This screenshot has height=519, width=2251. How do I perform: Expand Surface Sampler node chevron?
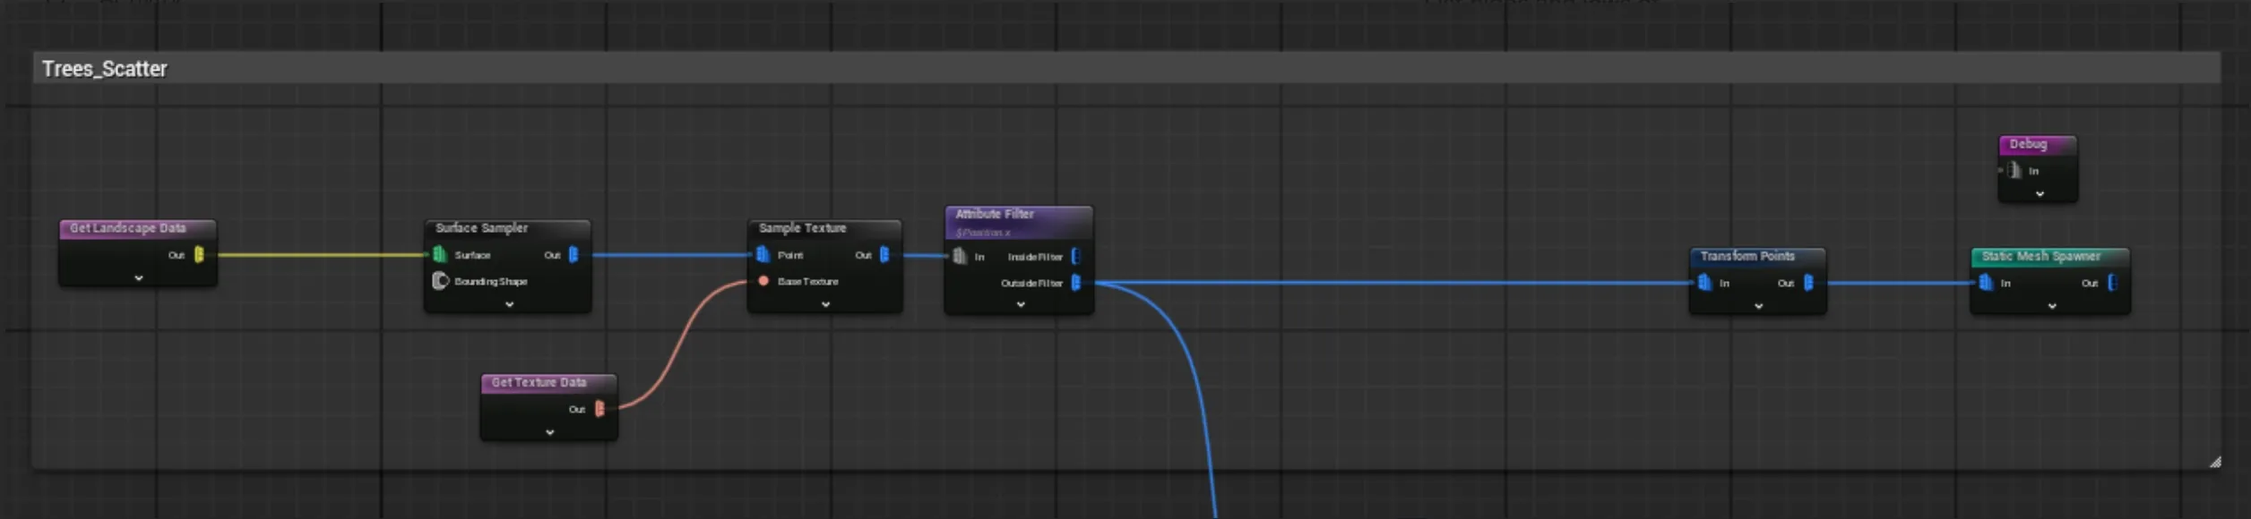(509, 304)
